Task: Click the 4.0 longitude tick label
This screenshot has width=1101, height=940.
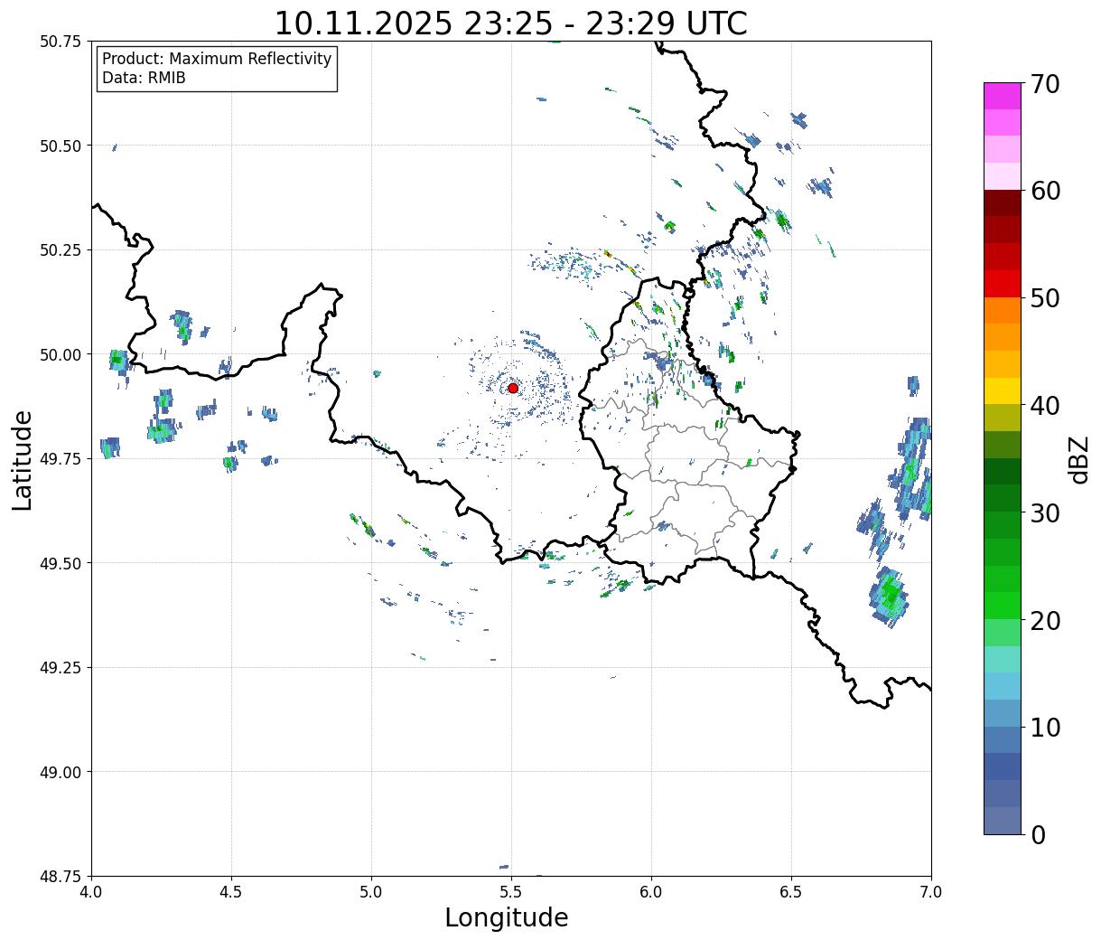Action: [x=91, y=892]
